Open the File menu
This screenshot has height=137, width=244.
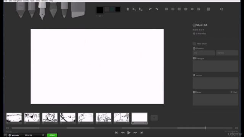[6, 1]
